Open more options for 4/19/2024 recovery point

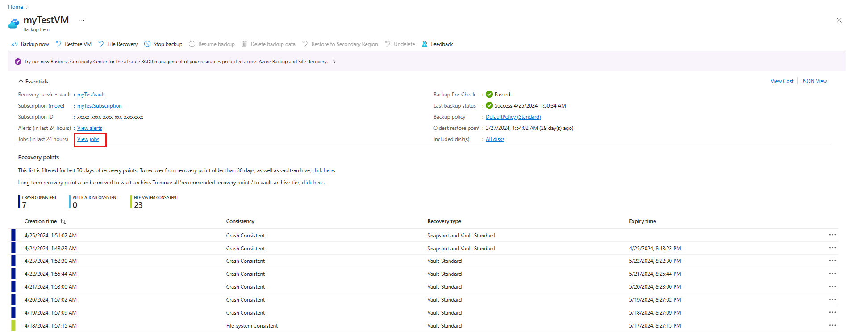(x=833, y=312)
